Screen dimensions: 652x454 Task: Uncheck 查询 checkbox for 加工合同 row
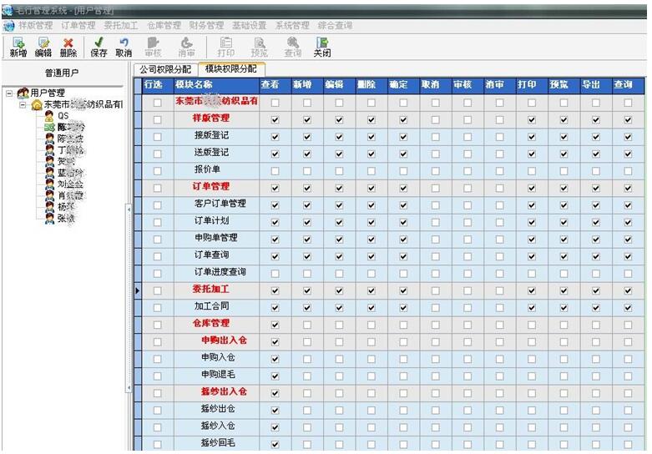click(628, 308)
